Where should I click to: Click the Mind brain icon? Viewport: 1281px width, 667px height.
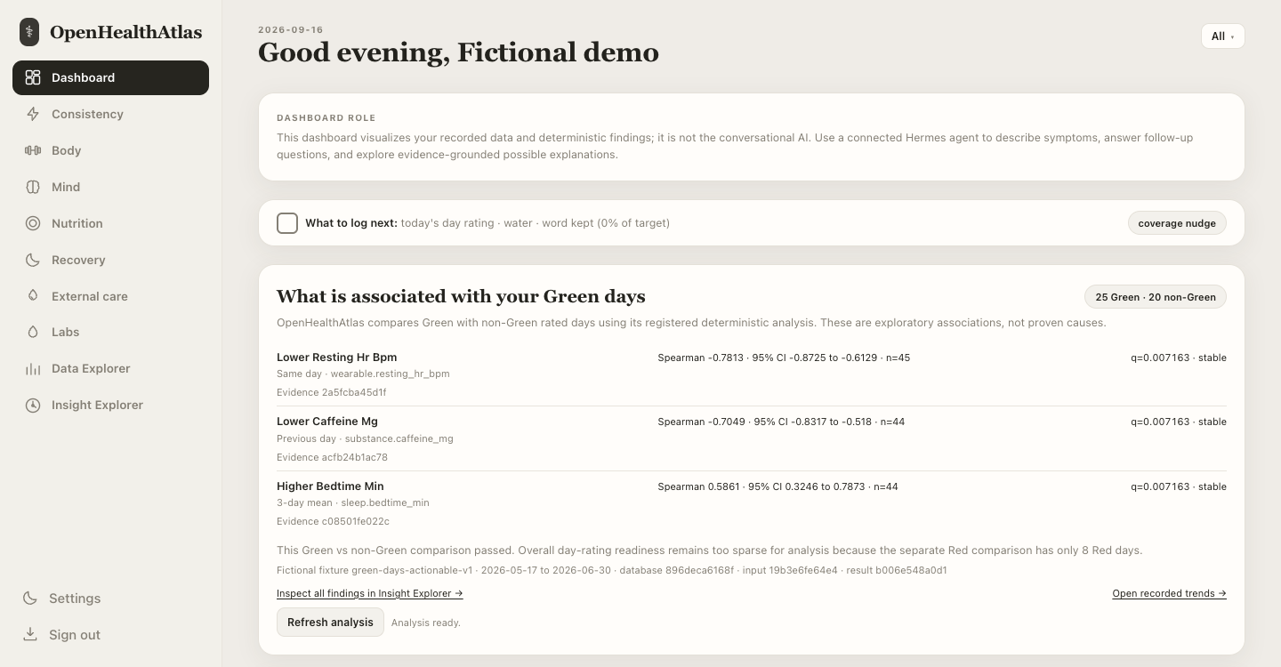click(x=33, y=187)
